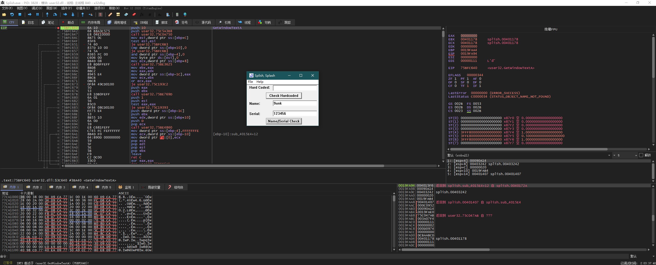Screen dimensions: 656x265
Task: Restart the debugged program via toolbar
Action: [12, 15]
